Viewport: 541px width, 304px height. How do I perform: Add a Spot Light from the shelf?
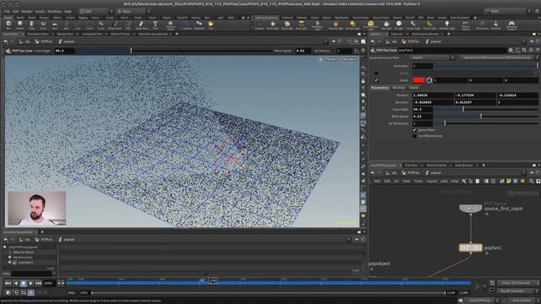tap(287, 24)
